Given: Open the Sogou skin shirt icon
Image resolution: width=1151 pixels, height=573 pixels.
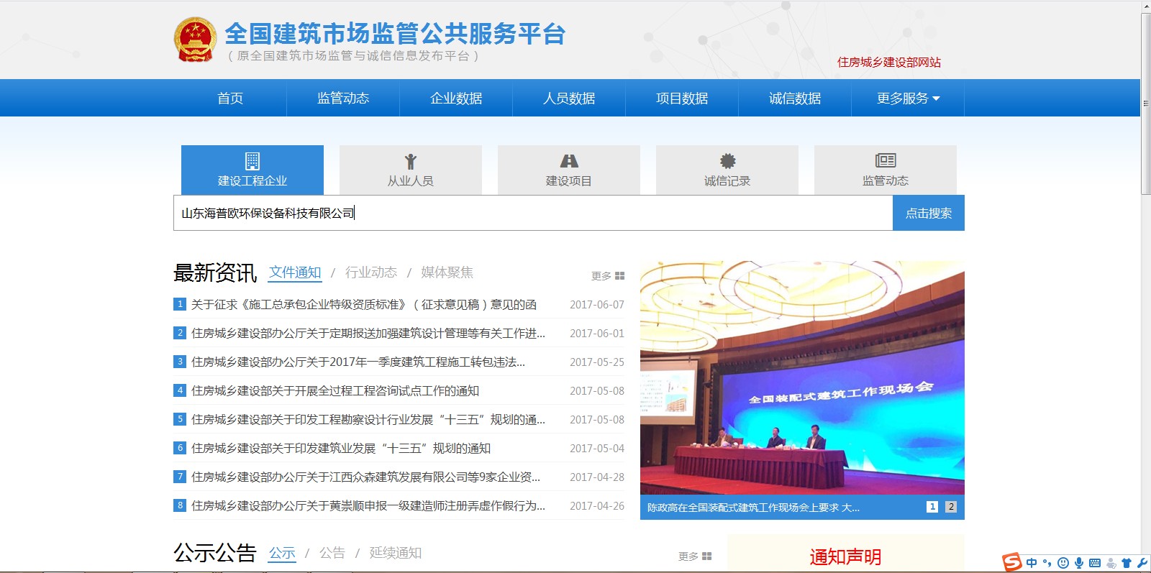Looking at the screenshot, I should tap(1127, 563).
